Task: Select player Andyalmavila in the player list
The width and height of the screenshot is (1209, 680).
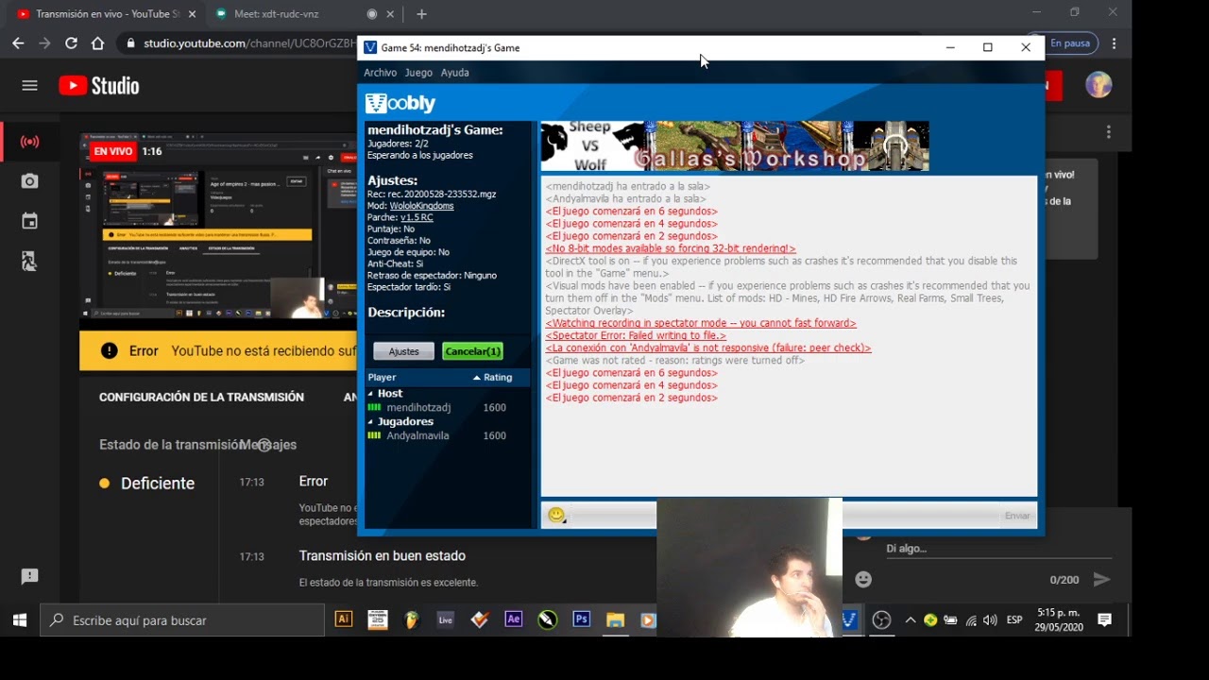Action: 417,436
